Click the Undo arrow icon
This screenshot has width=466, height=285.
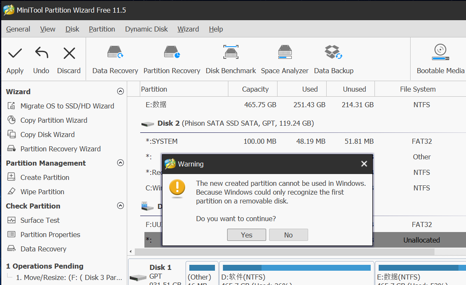[x=41, y=53]
